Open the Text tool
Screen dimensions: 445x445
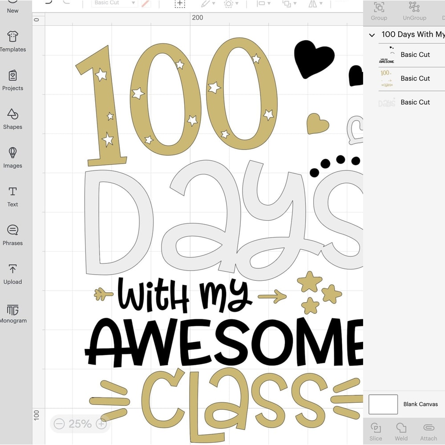tap(12, 196)
